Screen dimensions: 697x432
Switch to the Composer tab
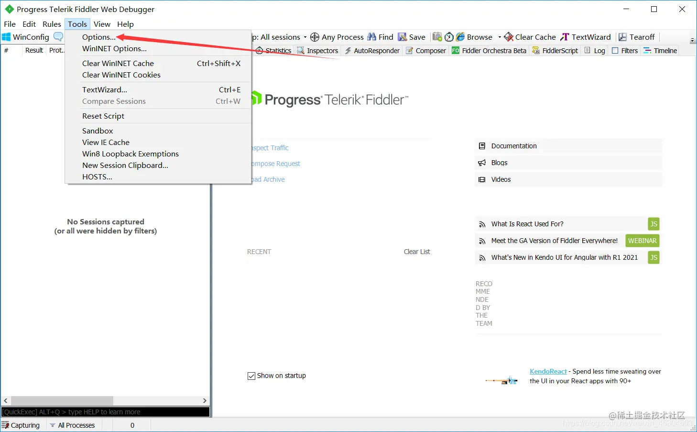click(x=426, y=50)
